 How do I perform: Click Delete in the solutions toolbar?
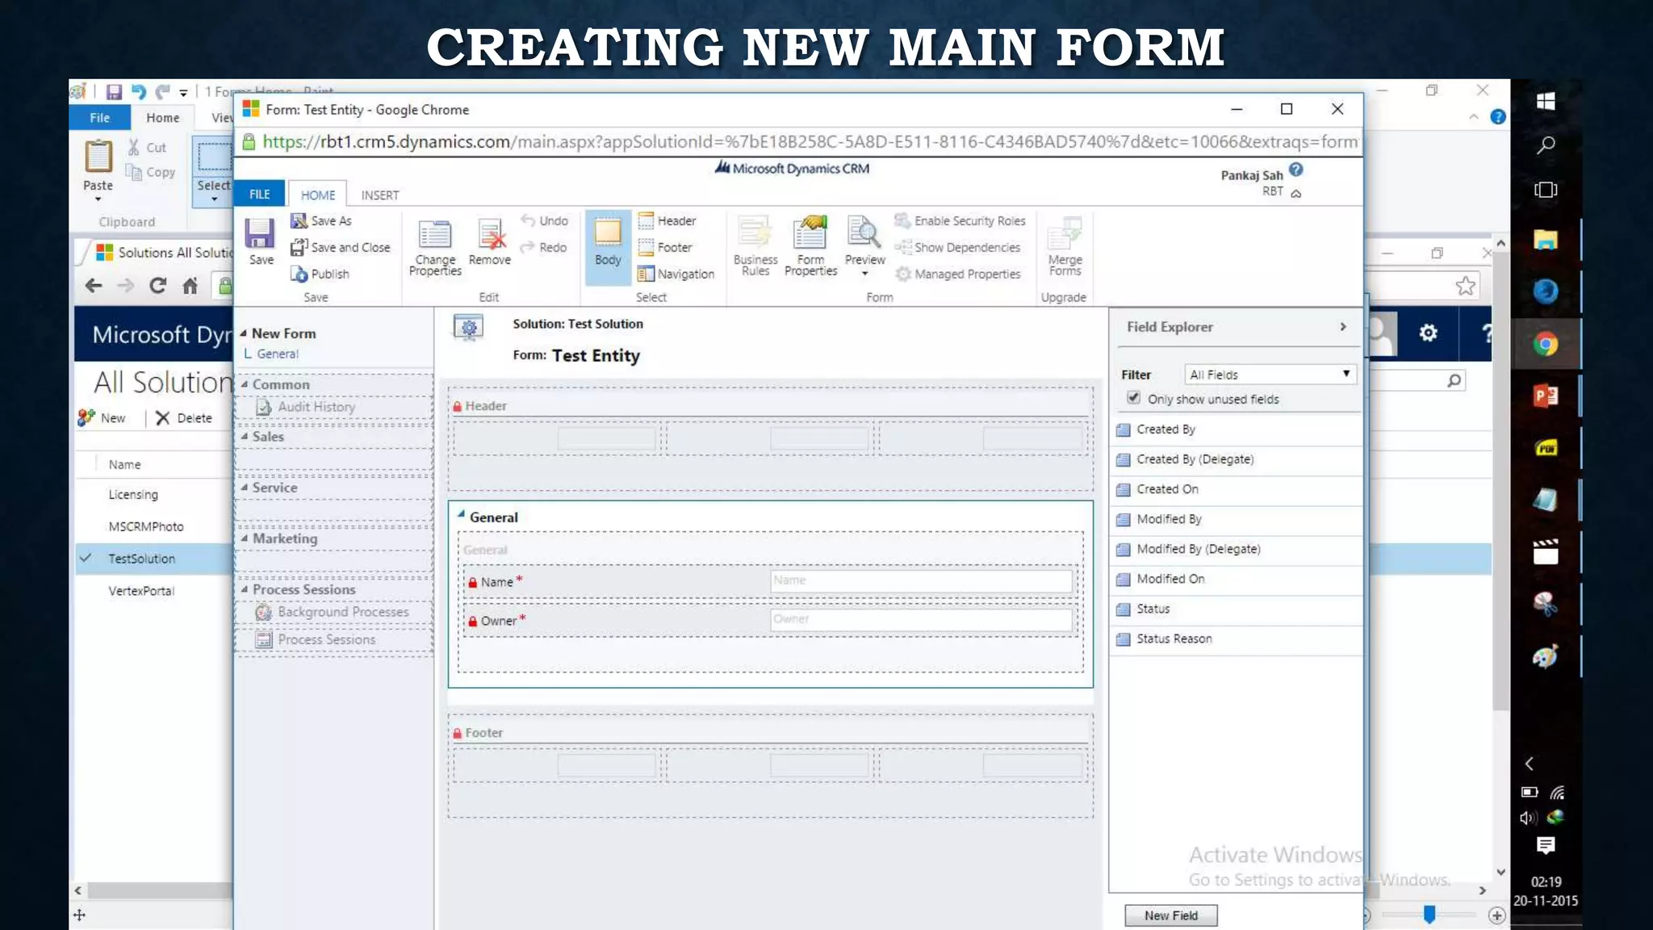coord(184,417)
